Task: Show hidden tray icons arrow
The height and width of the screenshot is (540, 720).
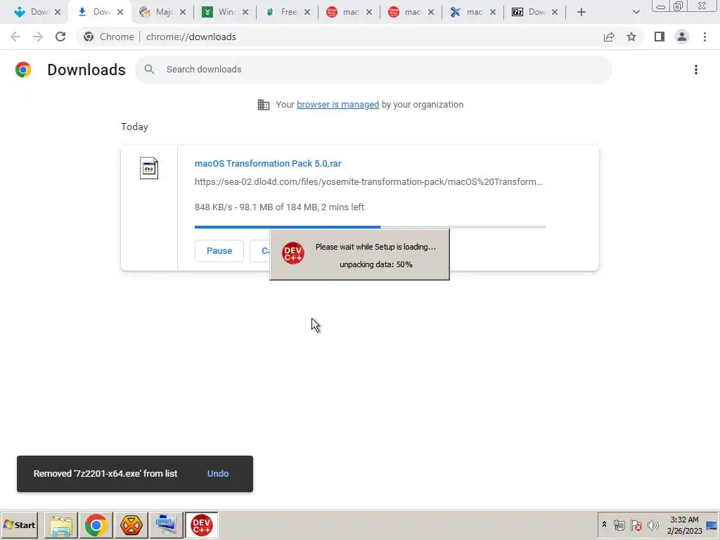Action: (x=604, y=525)
